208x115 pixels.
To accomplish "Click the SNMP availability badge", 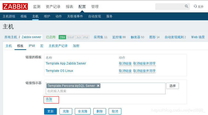I will point(71,37).
